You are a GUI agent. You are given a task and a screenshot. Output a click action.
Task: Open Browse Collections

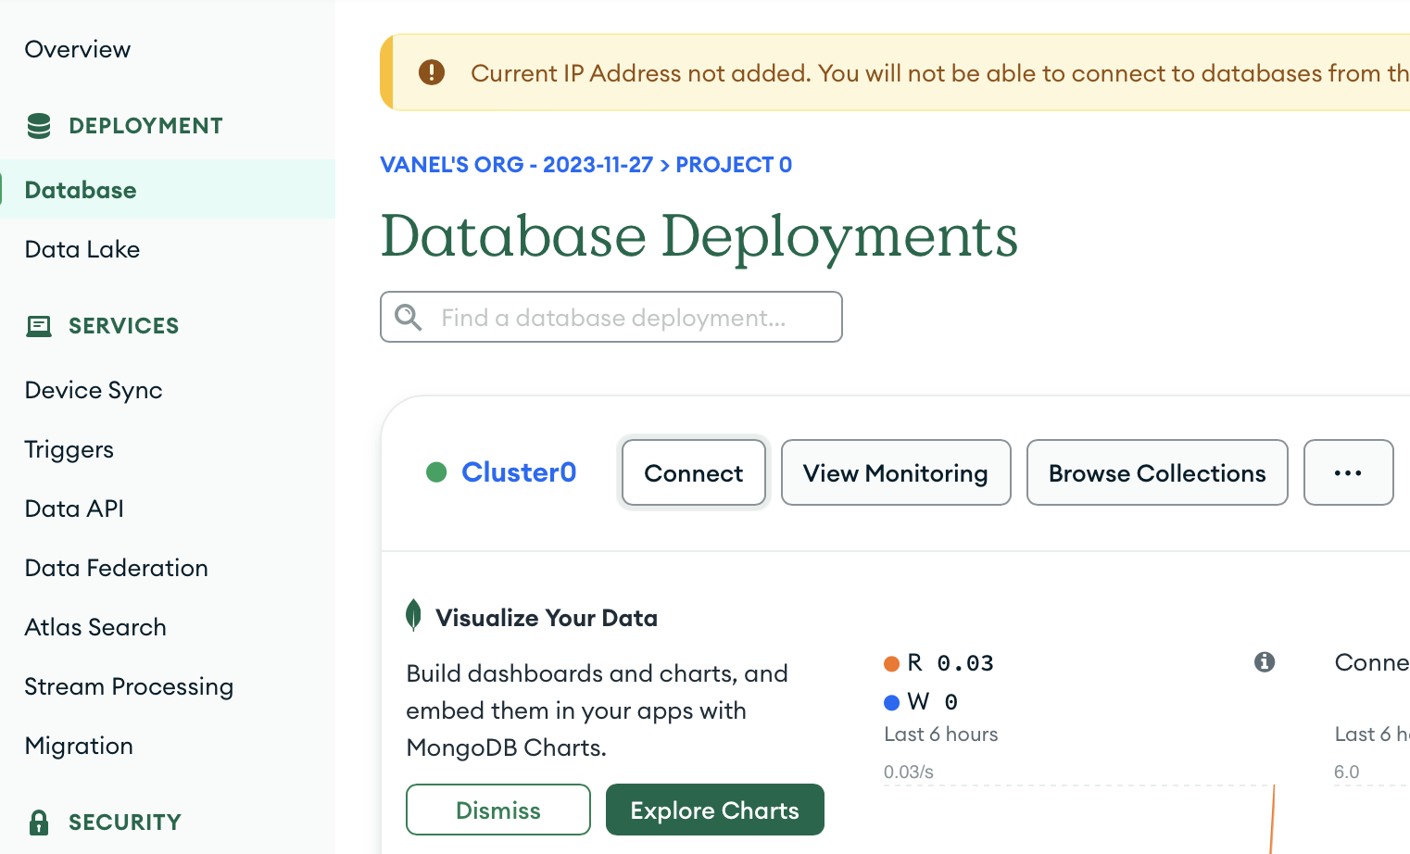(1157, 472)
